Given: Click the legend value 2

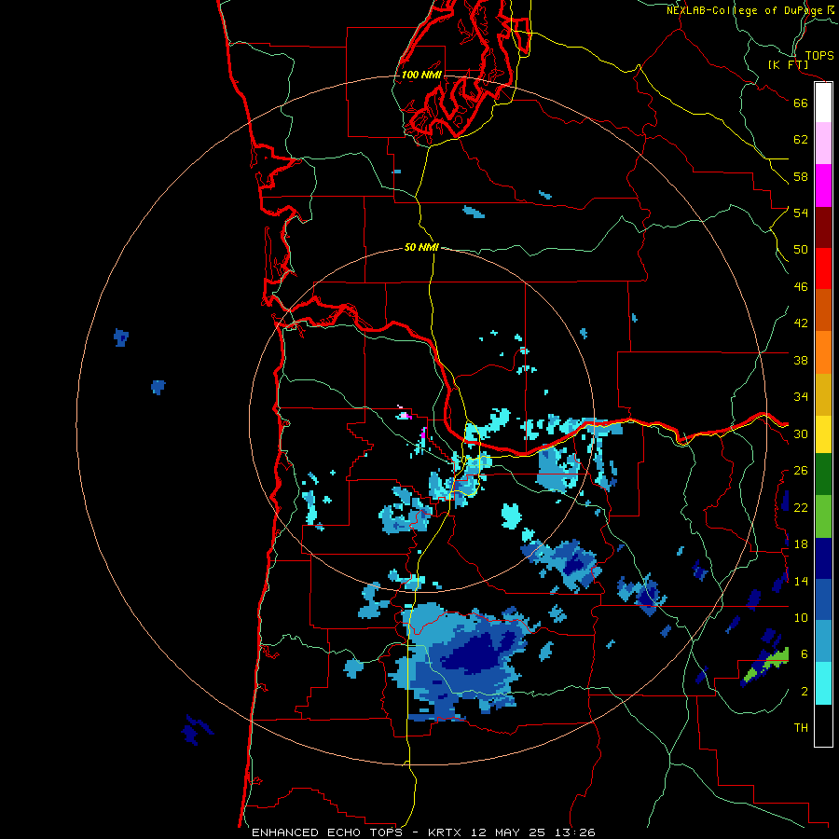Looking at the screenshot, I should pyautogui.click(x=804, y=692).
